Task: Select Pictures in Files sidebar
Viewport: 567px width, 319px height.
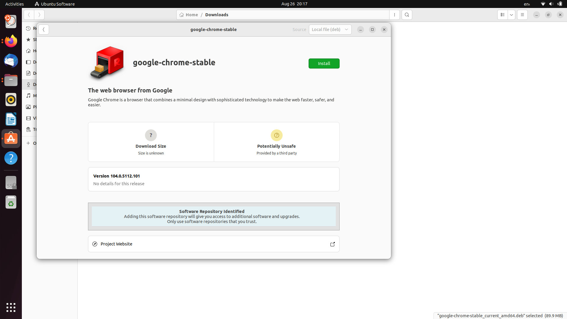Action: 30,107
